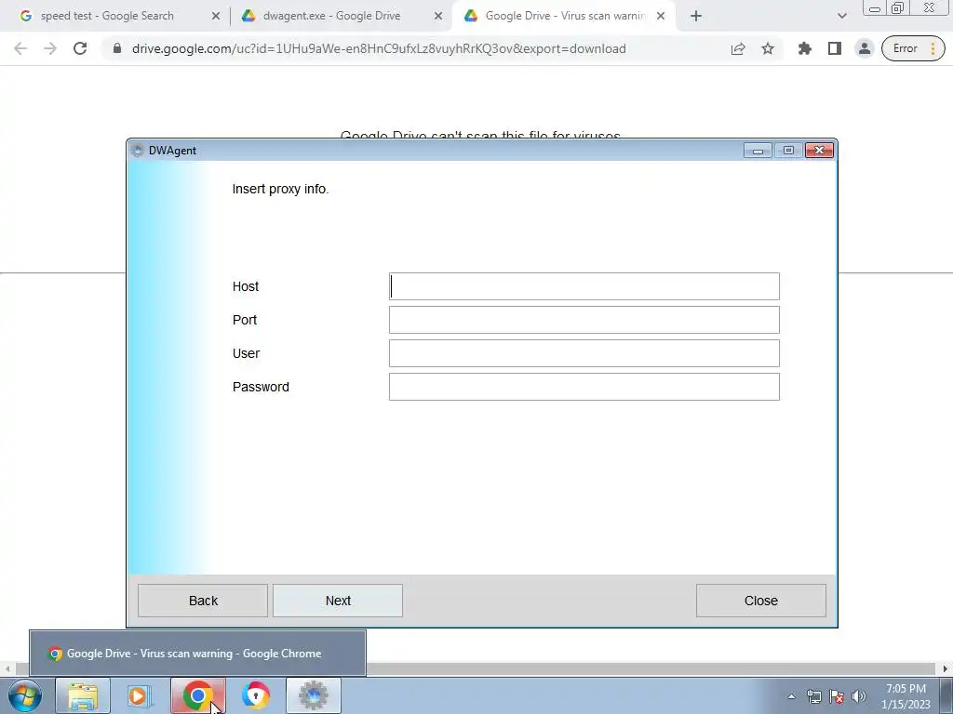Click the Back button in DWAgent
953x714 pixels.
pyautogui.click(x=203, y=601)
